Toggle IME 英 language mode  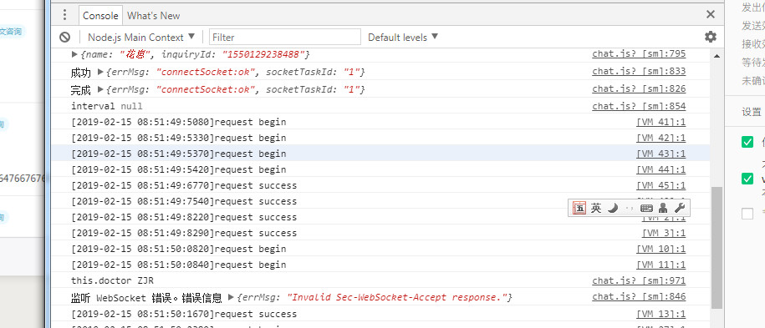coord(596,208)
